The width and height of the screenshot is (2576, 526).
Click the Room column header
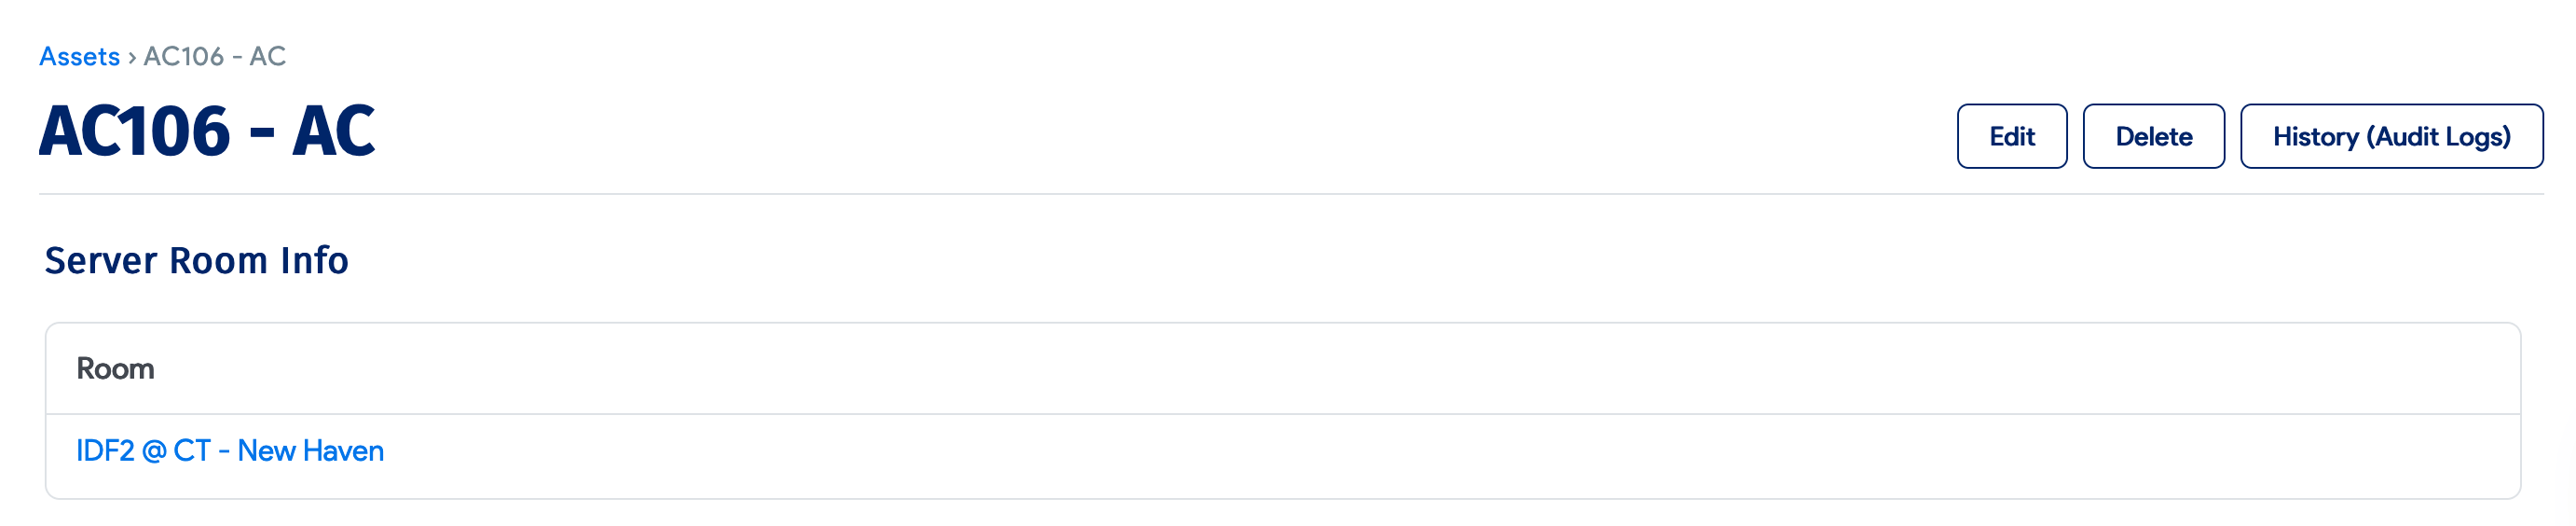[115, 369]
